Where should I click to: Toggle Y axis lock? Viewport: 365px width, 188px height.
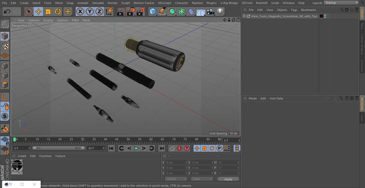pos(90,11)
